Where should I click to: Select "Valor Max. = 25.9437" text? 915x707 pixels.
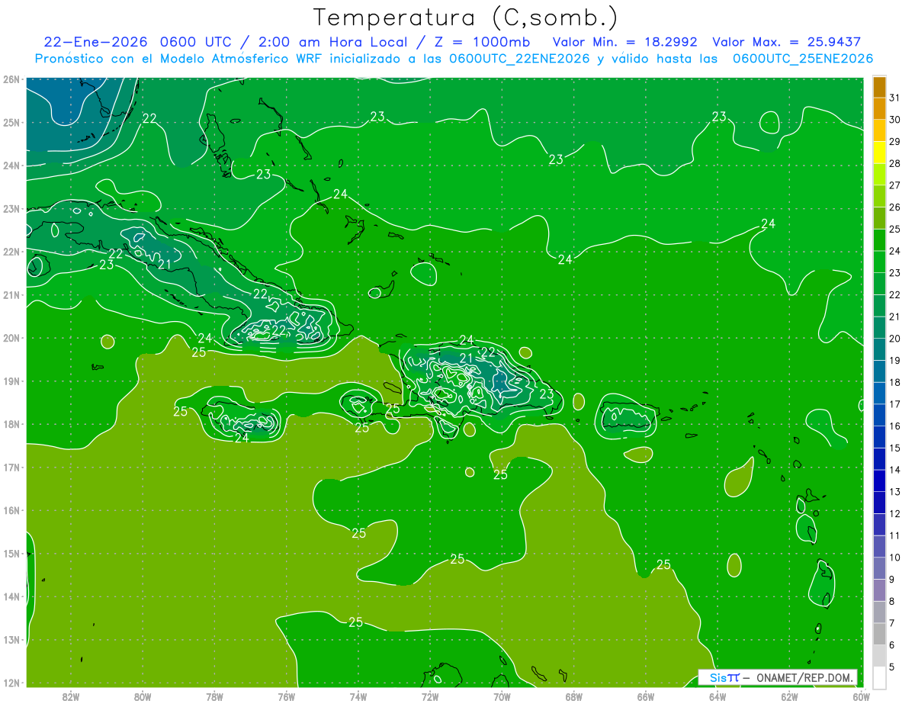click(786, 42)
